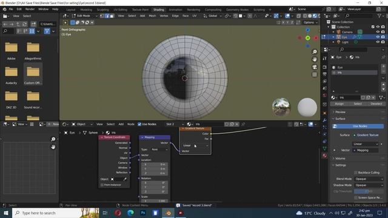Image resolution: width=388 pixels, height=218 pixels.
Task: Hide the Camera object in the outliner
Action: [x=378, y=32]
